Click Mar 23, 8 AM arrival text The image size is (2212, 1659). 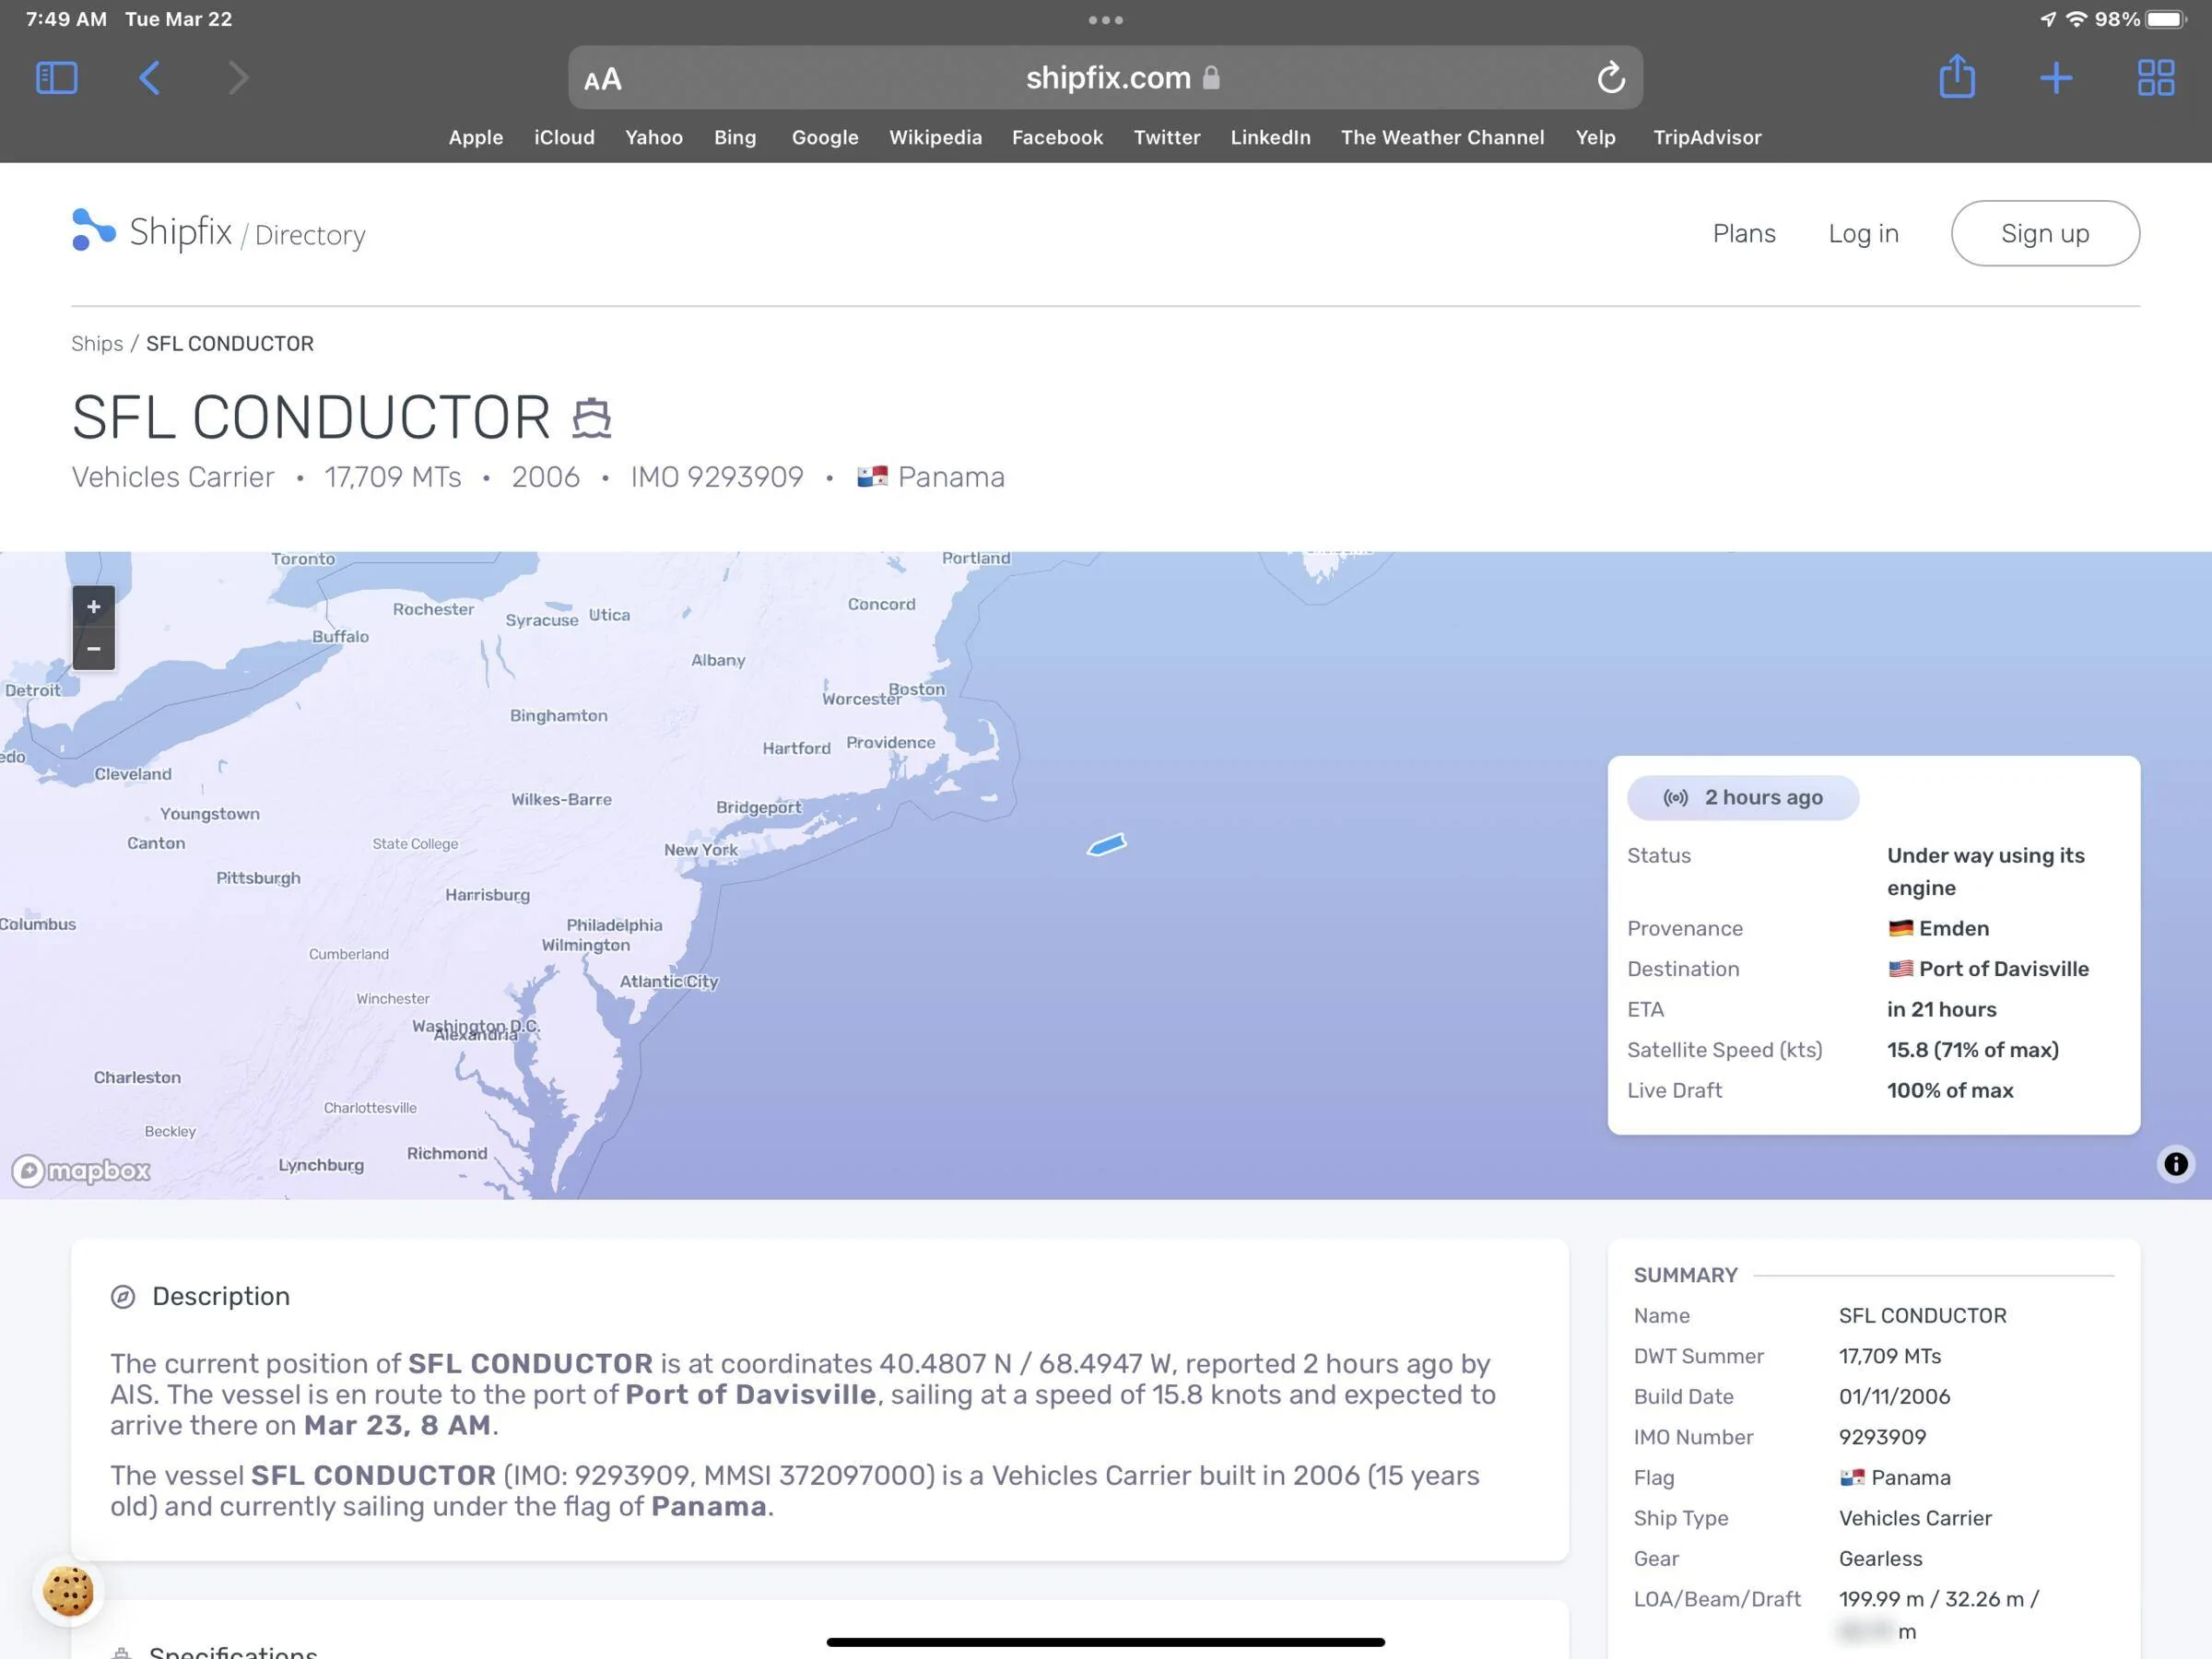397,1426
